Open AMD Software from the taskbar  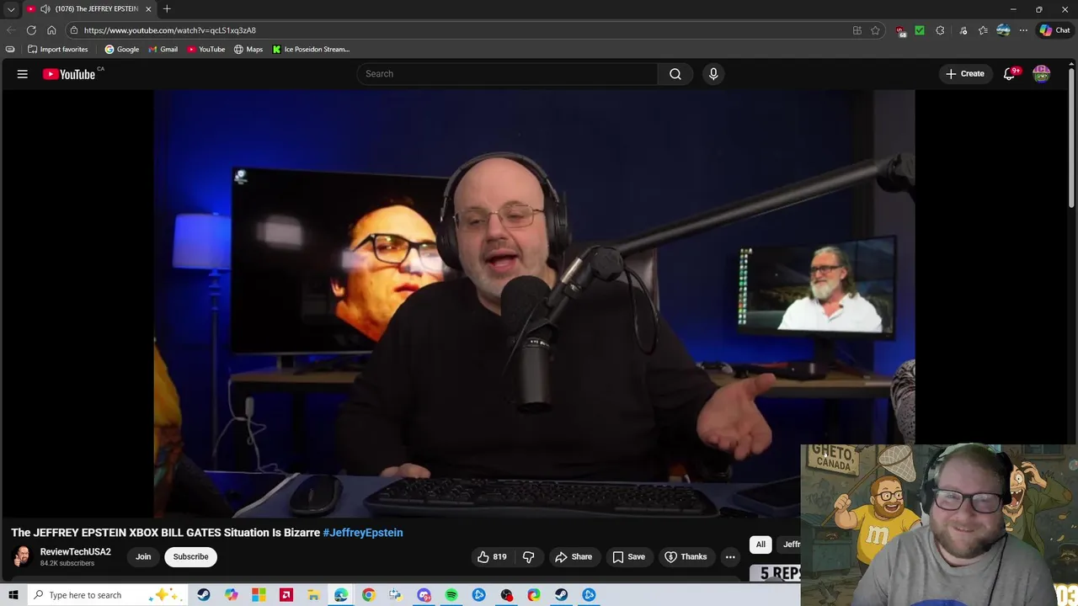286,595
